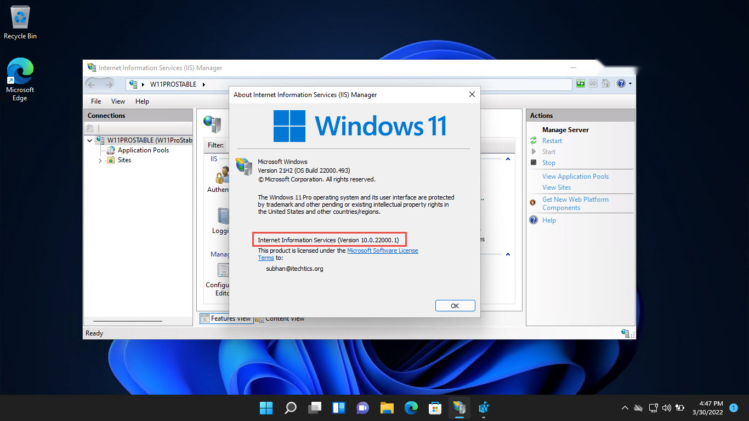
Task: Restart the server from Actions pane
Action: pos(552,141)
